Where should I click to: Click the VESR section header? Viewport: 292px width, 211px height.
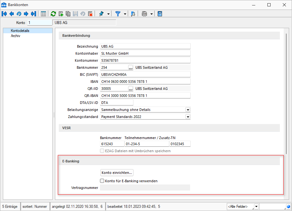click(x=169, y=128)
